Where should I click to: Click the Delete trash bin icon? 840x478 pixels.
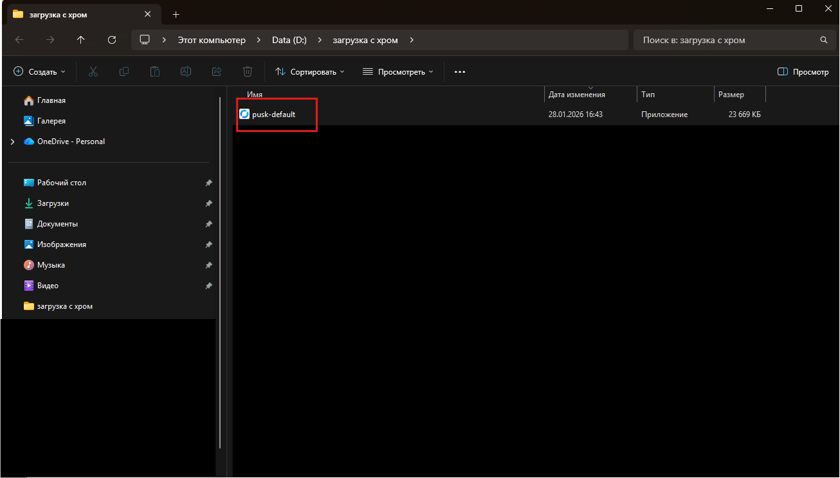point(248,72)
